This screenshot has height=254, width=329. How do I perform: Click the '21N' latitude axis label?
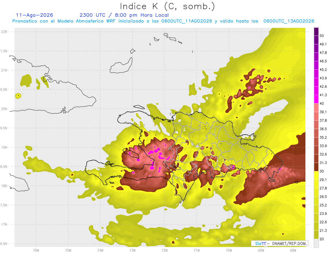(5, 70)
